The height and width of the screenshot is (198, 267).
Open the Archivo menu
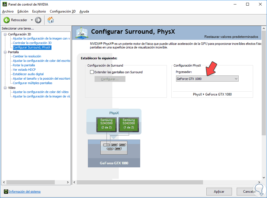click(8, 11)
